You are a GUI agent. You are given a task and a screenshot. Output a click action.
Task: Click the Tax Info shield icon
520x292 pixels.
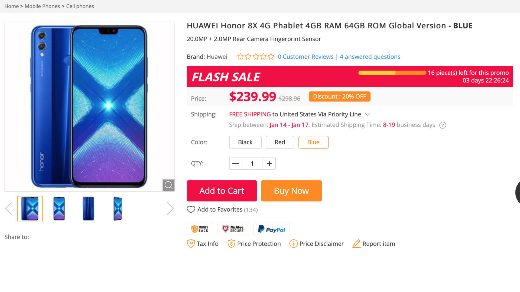(191, 244)
